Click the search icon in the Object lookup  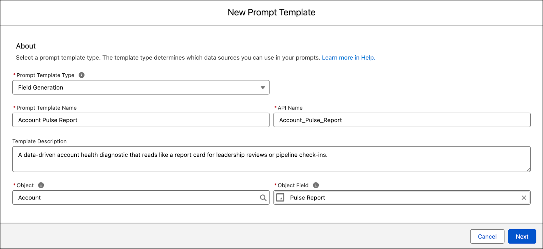[x=263, y=197]
